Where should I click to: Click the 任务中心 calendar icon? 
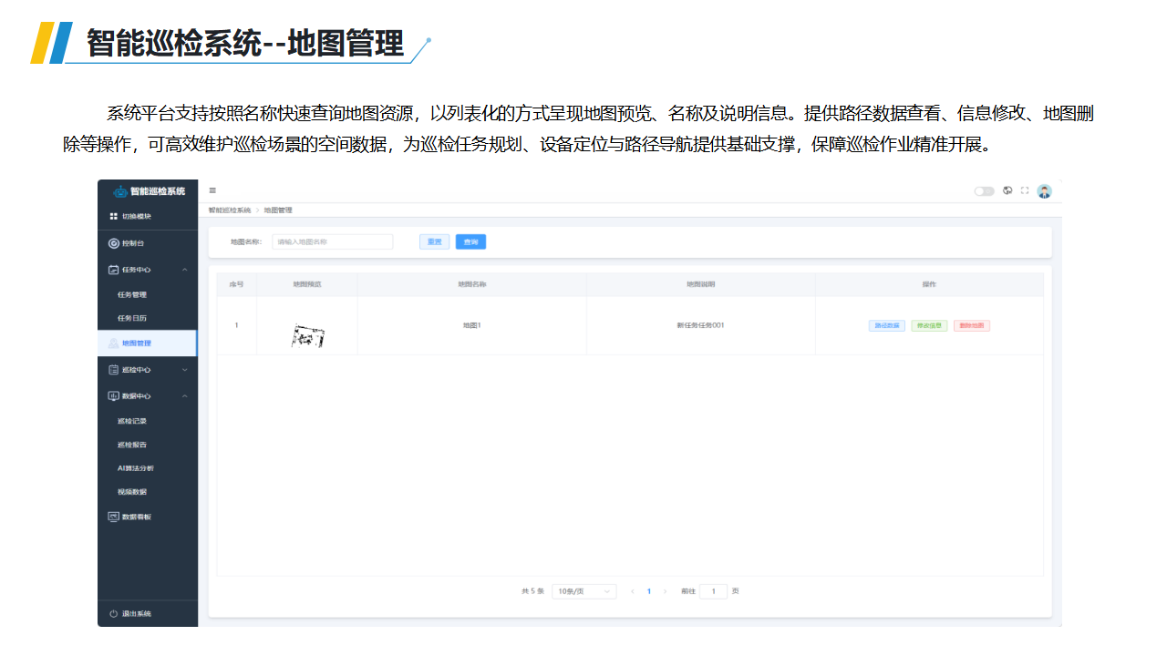coord(114,270)
